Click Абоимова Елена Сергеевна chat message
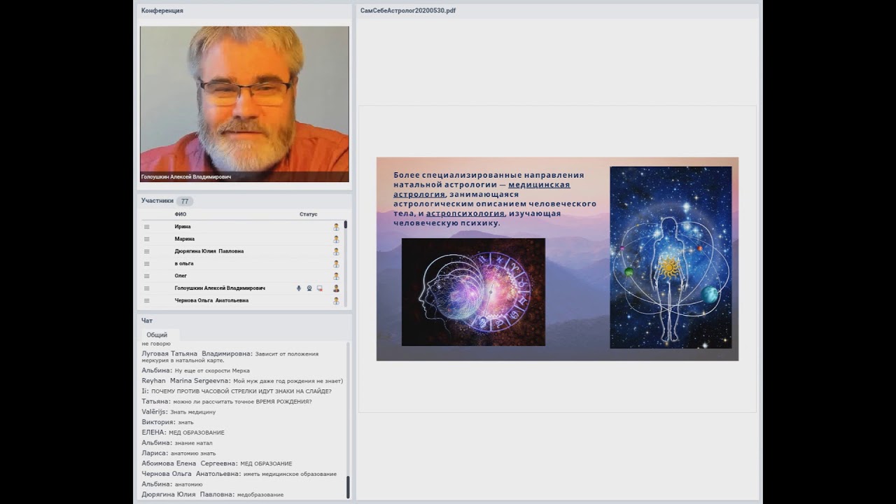This screenshot has height=504, width=896. click(217, 463)
